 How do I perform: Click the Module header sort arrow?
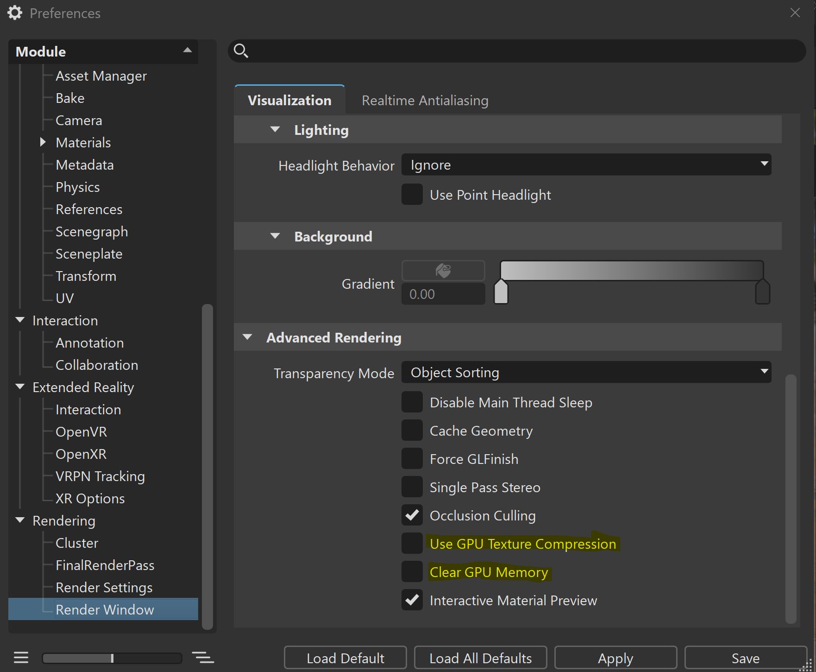pos(188,51)
